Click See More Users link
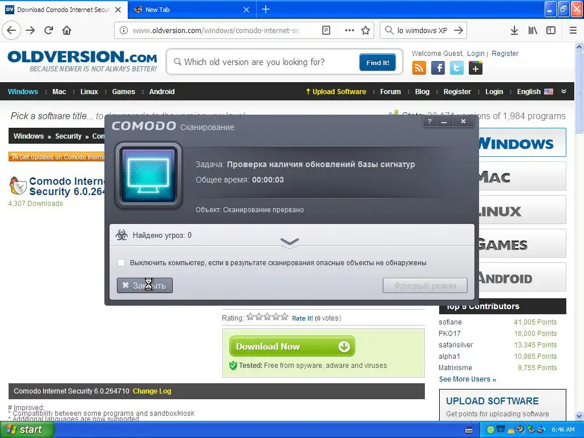Image resolution: width=584 pixels, height=438 pixels. coord(468,379)
